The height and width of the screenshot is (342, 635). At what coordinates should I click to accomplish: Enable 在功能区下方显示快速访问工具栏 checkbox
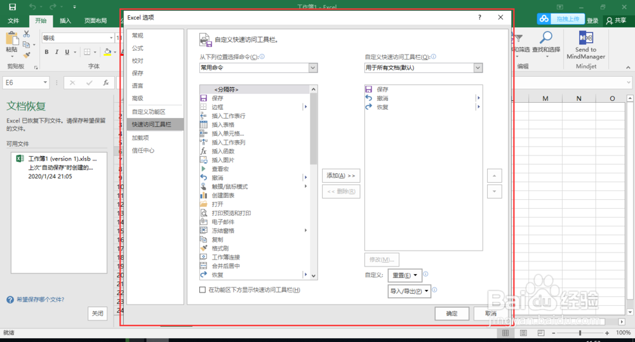pos(203,290)
